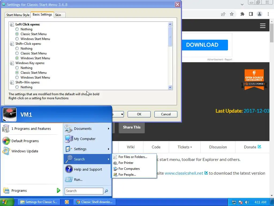Open Settings entry in start menu
The height and width of the screenshot is (206, 274).
tap(87, 149)
